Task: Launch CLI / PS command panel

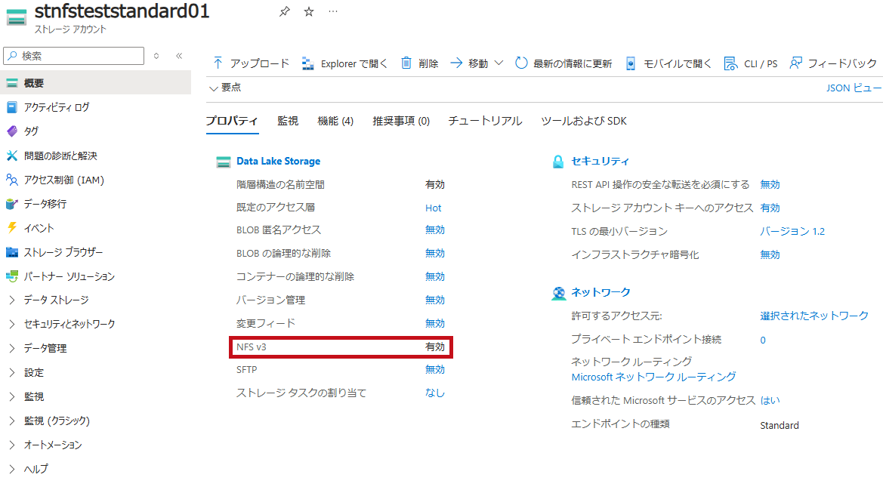Action: 751,63
